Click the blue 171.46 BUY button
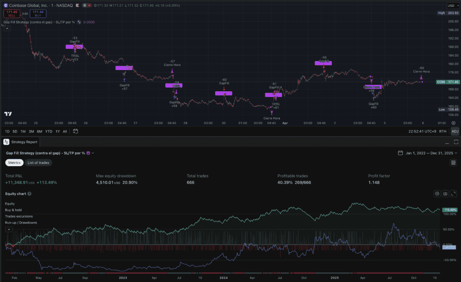This screenshot has height=282, width=461. coord(38,13)
